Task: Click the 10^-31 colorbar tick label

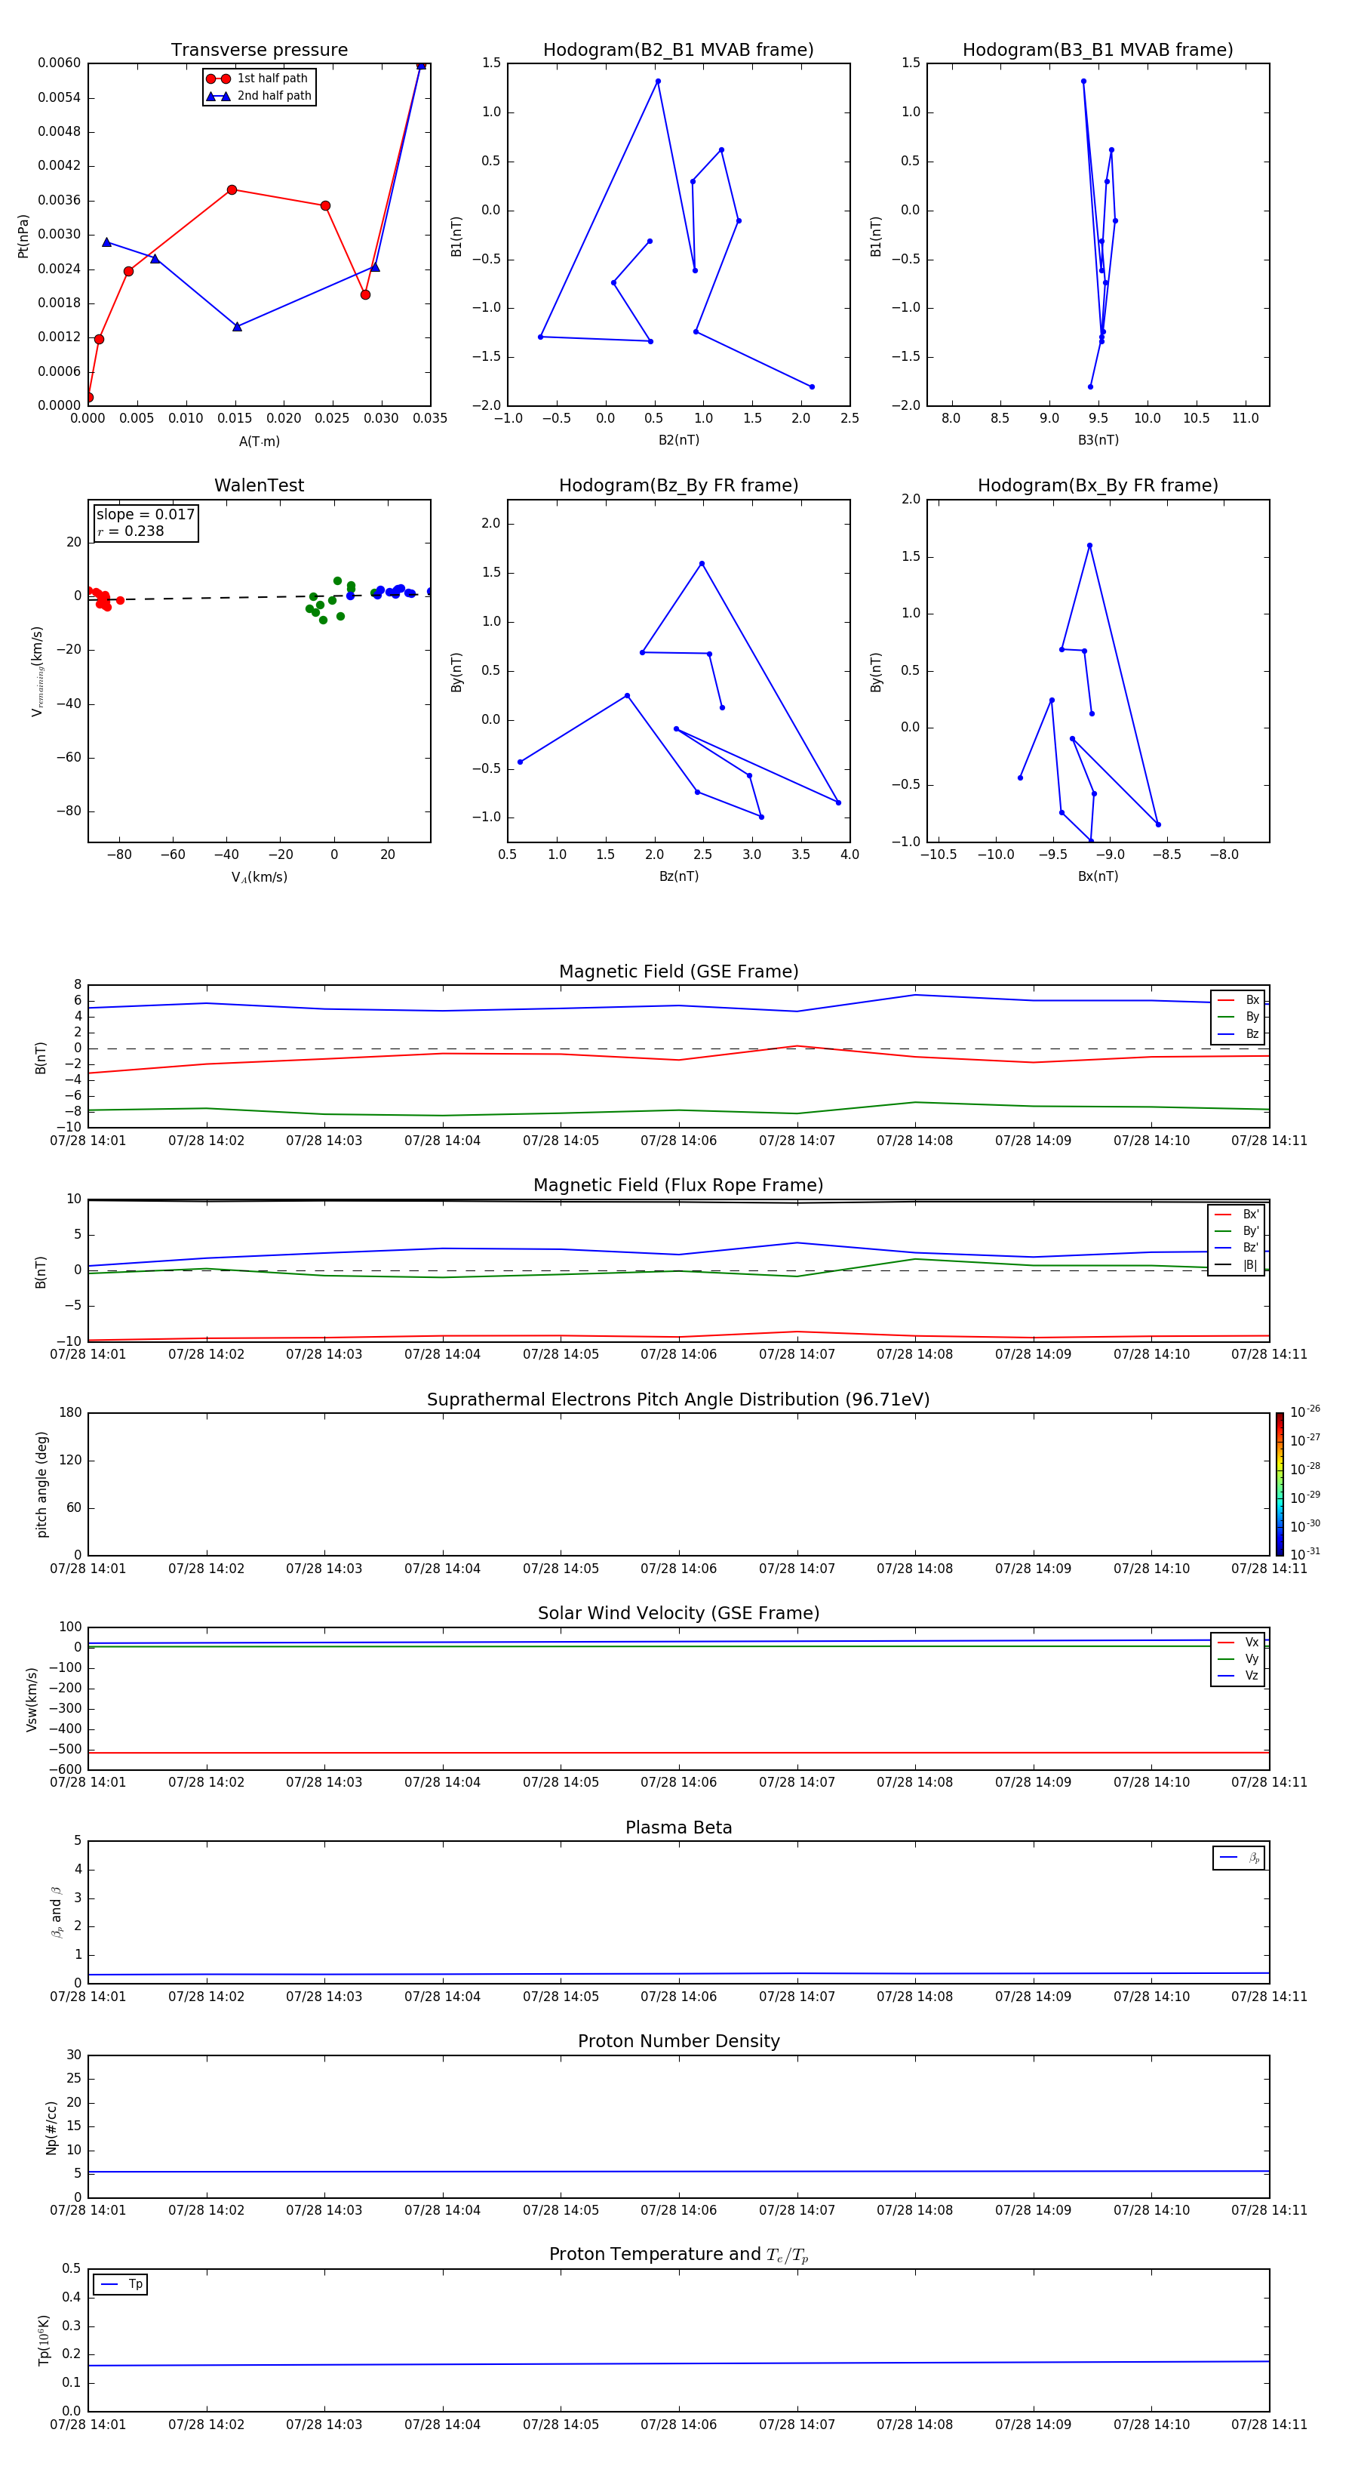Action: coord(1305,1554)
